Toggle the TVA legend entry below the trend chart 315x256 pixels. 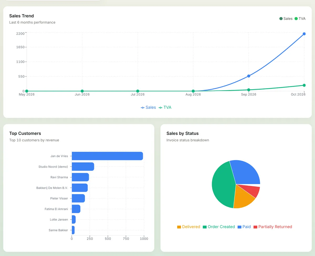(165, 108)
